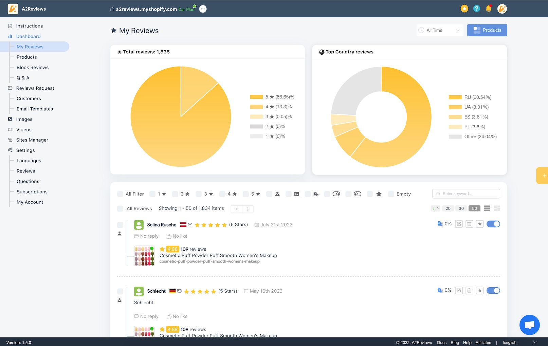Open the Docs footer link

point(441,343)
